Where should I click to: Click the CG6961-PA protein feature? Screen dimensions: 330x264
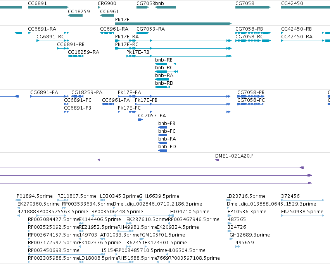108,104
